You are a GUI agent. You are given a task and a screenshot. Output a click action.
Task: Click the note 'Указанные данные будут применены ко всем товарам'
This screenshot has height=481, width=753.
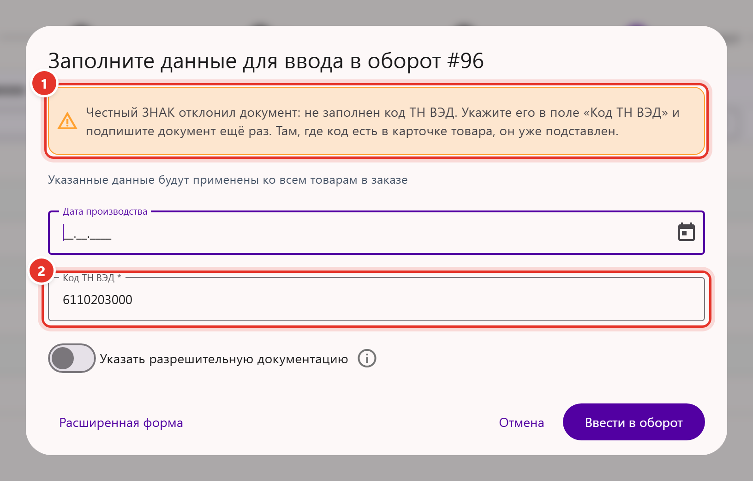228,180
